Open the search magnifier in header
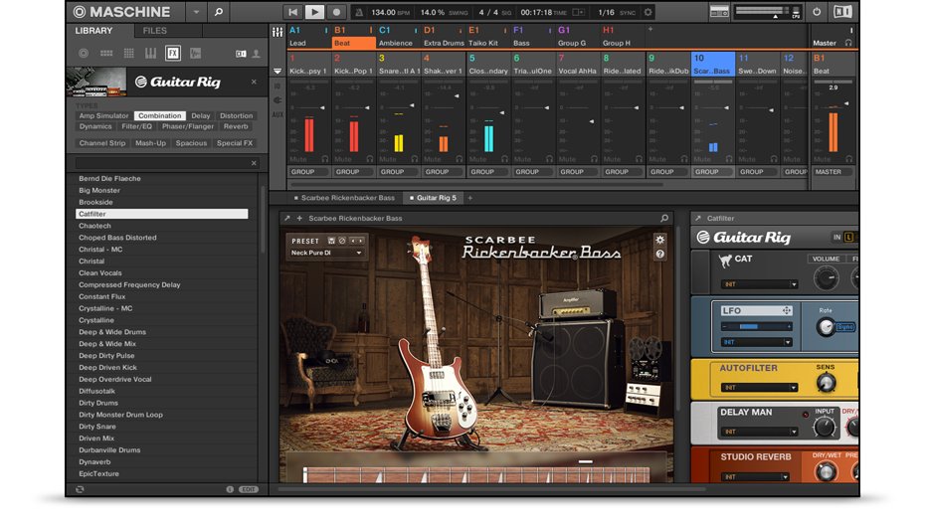The image size is (925, 527). pos(218,12)
